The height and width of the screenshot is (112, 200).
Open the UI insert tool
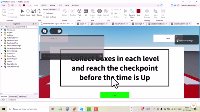click(x=86, y=12)
